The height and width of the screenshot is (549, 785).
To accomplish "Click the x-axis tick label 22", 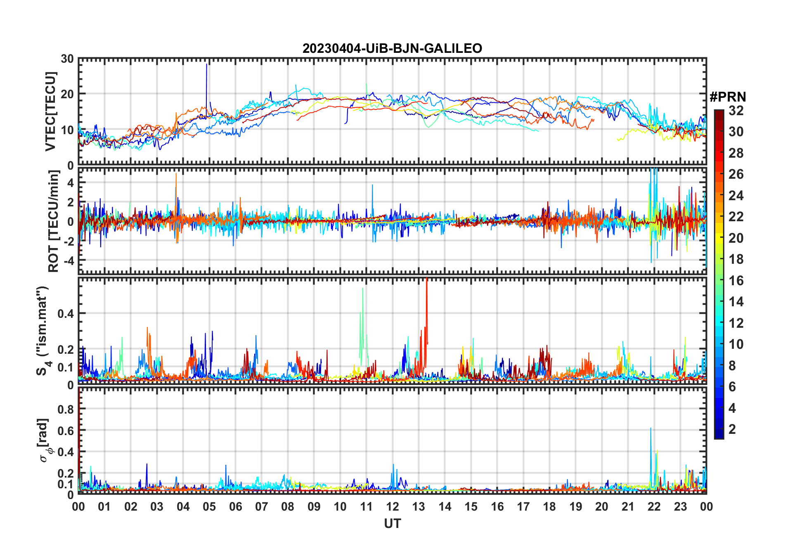I will [654, 506].
